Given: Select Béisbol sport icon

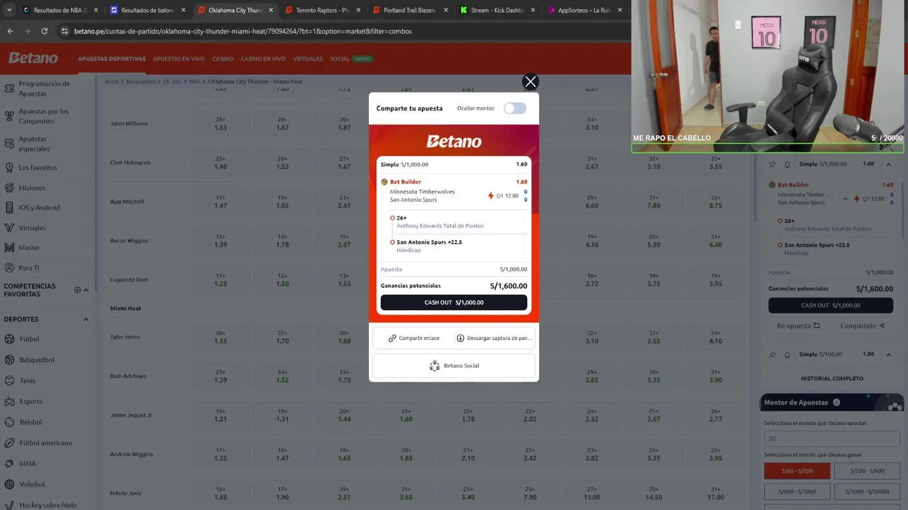Looking at the screenshot, I should click(x=9, y=422).
